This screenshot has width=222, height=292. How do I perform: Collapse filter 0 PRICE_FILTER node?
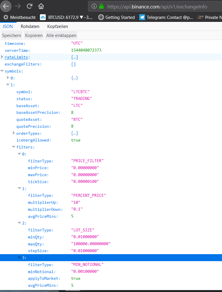tap(20, 154)
